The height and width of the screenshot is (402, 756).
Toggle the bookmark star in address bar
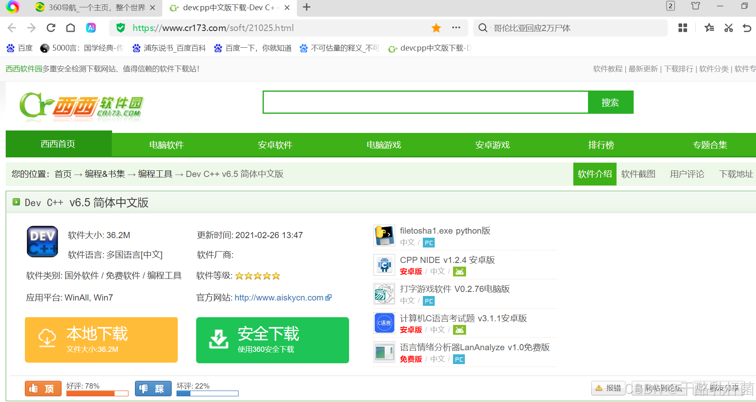pos(436,28)
